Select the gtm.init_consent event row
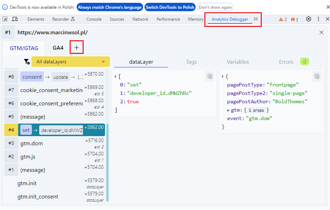The height and width of the screenshot is (210, 330). (60, 197)
